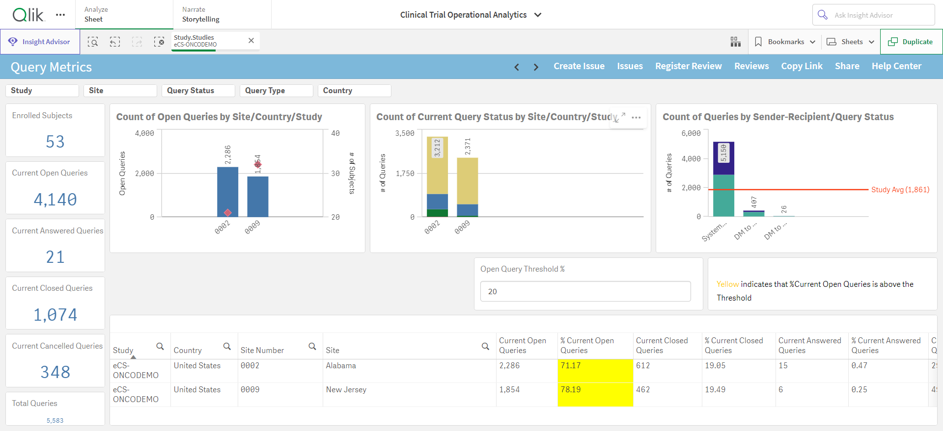This screenshot has height=431, width=943.
Task: Open chart options ellipsis menu
Action: click(636, 117)
